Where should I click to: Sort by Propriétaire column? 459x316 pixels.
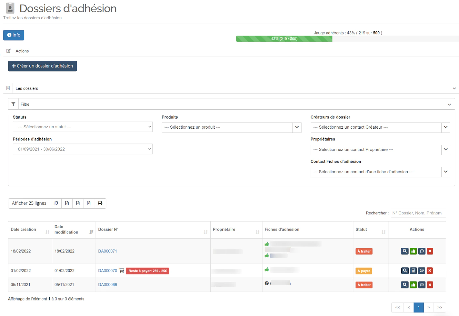point(236,230)
